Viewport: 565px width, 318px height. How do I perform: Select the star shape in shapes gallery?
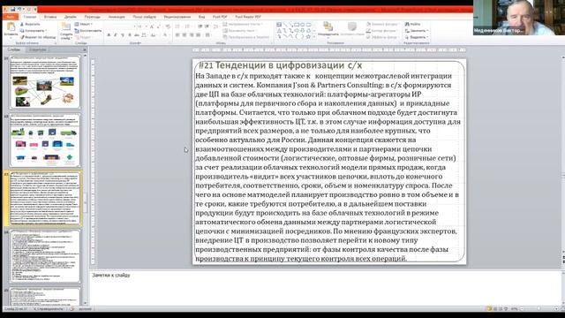(x=308, y=36)
